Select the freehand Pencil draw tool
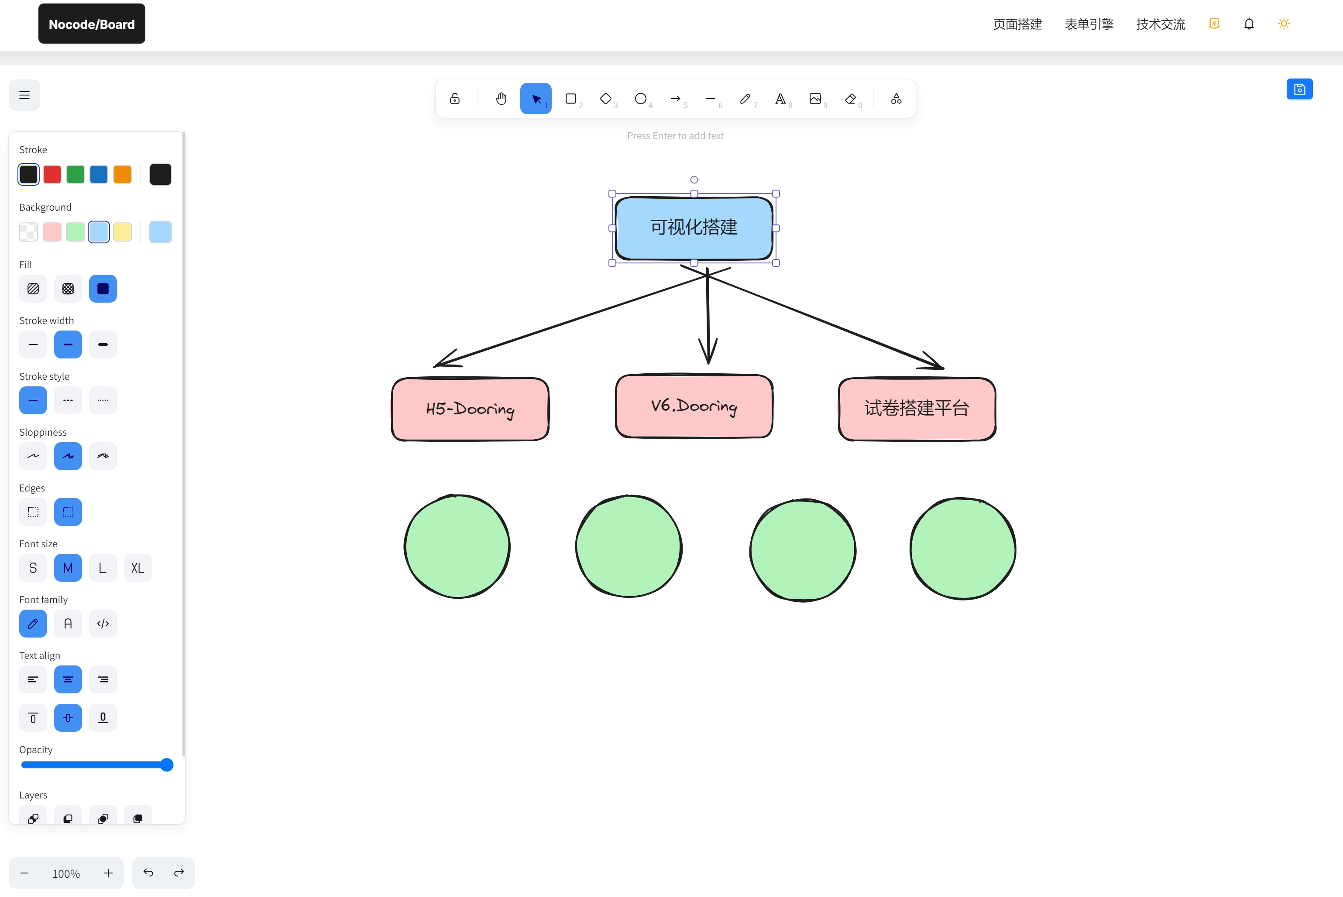 (745, 99)
